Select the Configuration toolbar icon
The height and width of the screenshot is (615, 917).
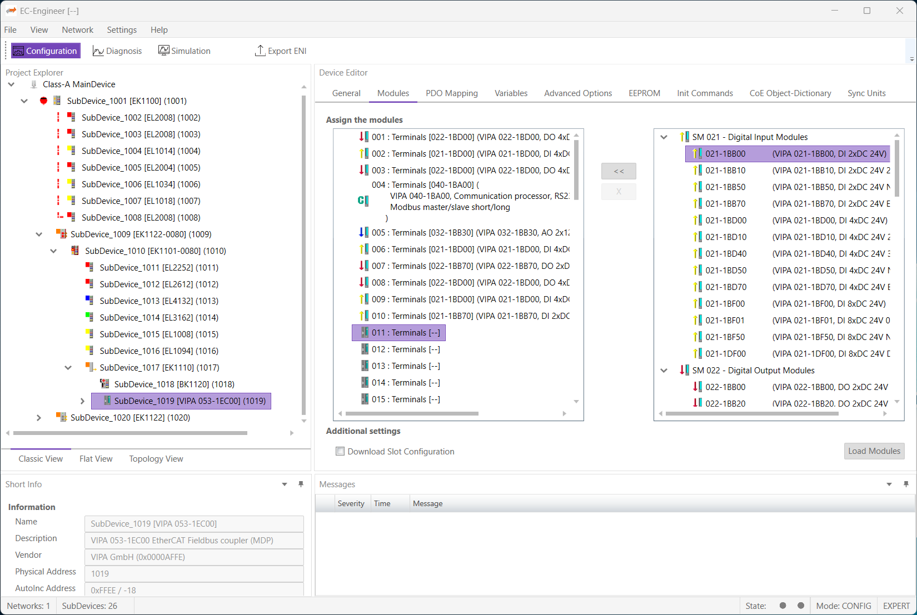19,51
